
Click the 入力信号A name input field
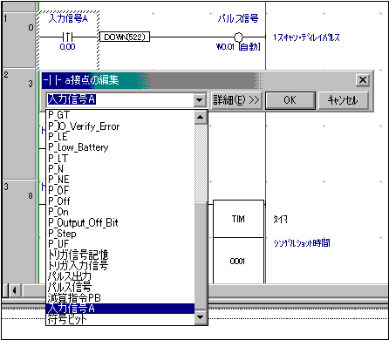click(119, 100)
